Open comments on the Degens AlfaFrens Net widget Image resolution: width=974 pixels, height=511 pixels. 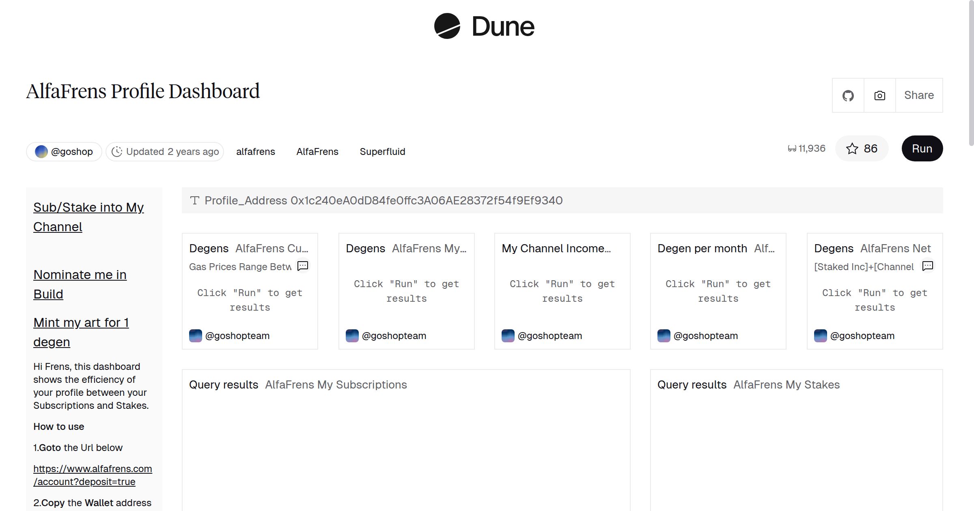tap(927, 266)
